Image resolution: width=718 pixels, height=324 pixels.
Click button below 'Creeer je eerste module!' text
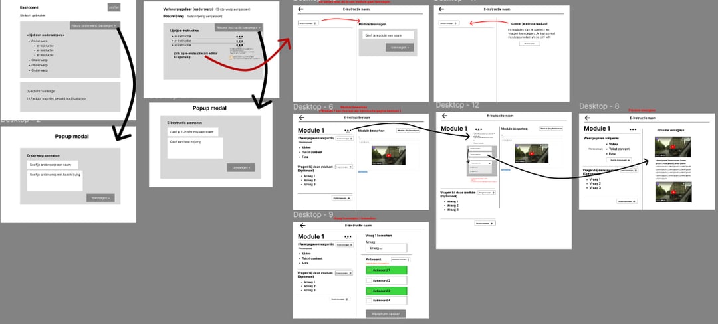pyautogui.click(x=529, y=44)
